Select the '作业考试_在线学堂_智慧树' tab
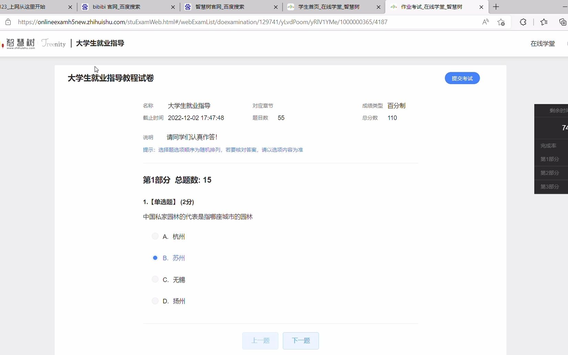 436,7
